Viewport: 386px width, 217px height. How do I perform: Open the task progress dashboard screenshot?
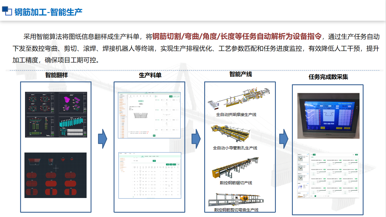328,176
